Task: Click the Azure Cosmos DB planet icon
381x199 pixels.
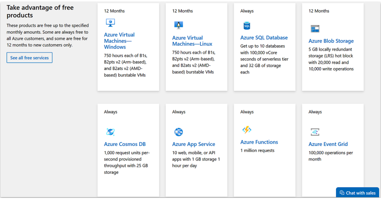Action: (x=110, y=132)
